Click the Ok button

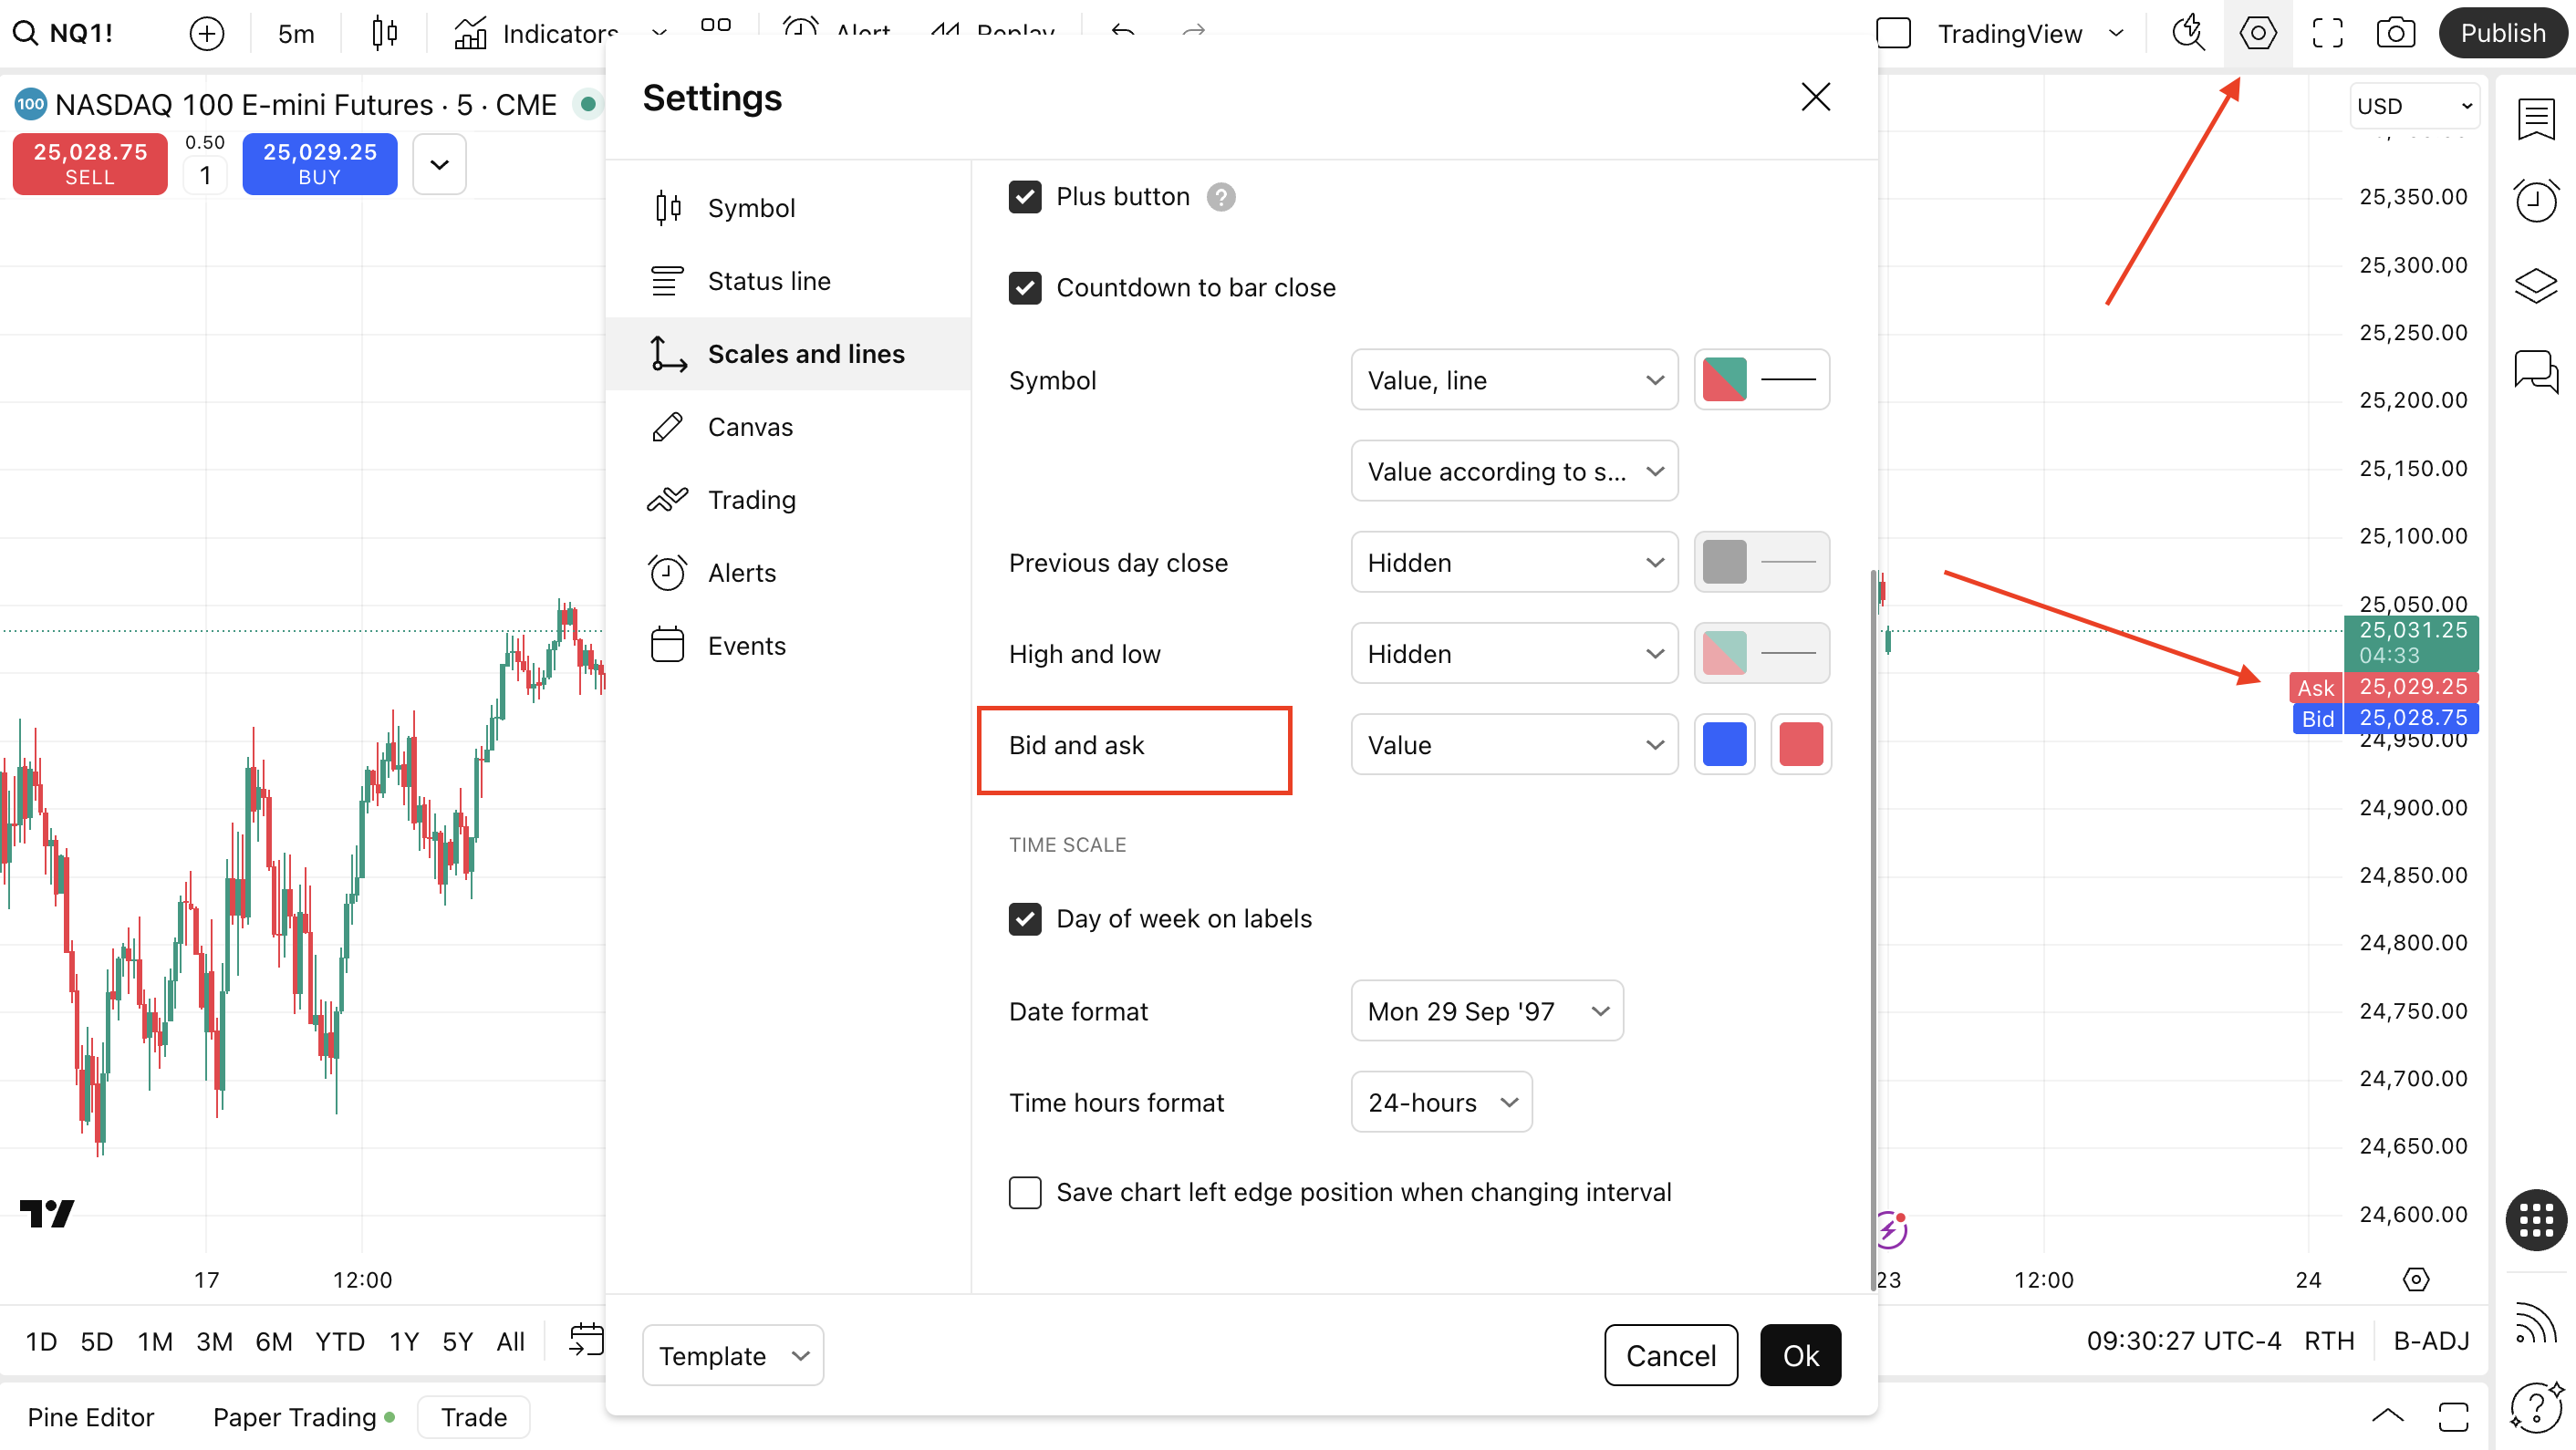click(1800, 1355)
